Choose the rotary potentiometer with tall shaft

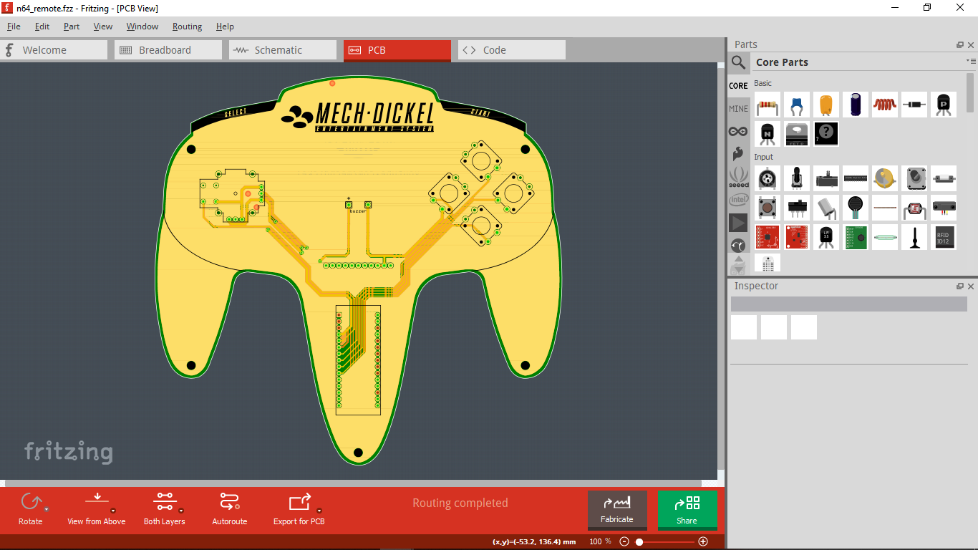797,178
